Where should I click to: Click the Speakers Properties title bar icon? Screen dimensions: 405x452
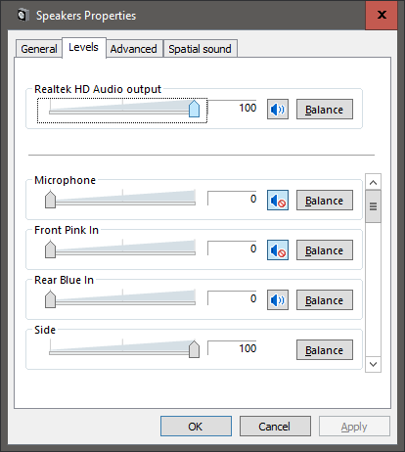(22, 15)
